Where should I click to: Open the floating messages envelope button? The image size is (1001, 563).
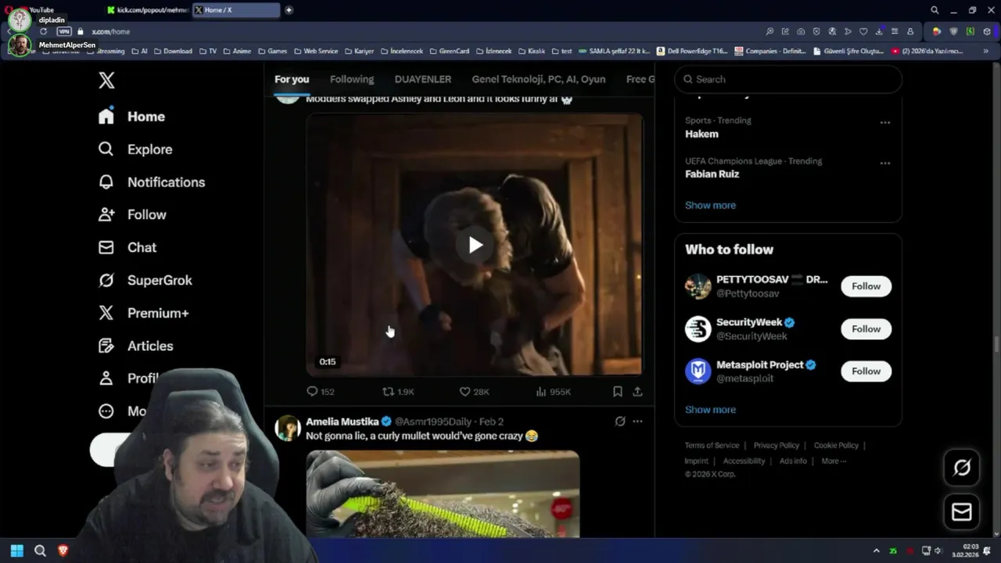pyautogui.click(x=962, y=512)
